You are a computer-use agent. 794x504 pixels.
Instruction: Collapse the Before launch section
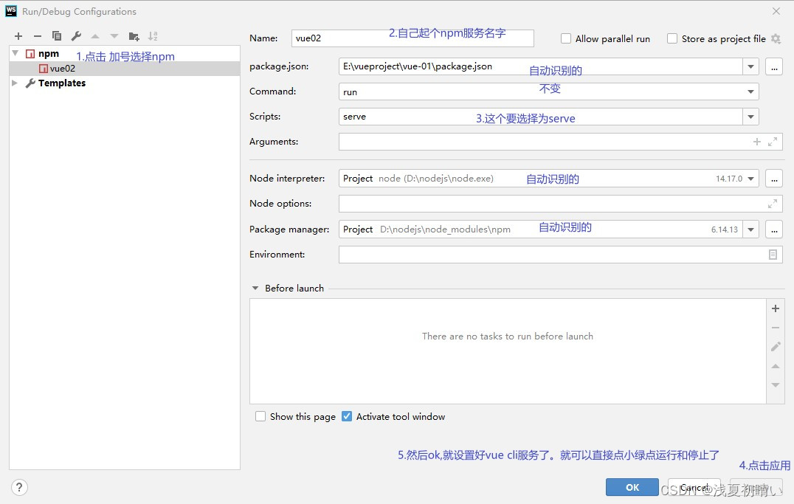coord(255,288)
